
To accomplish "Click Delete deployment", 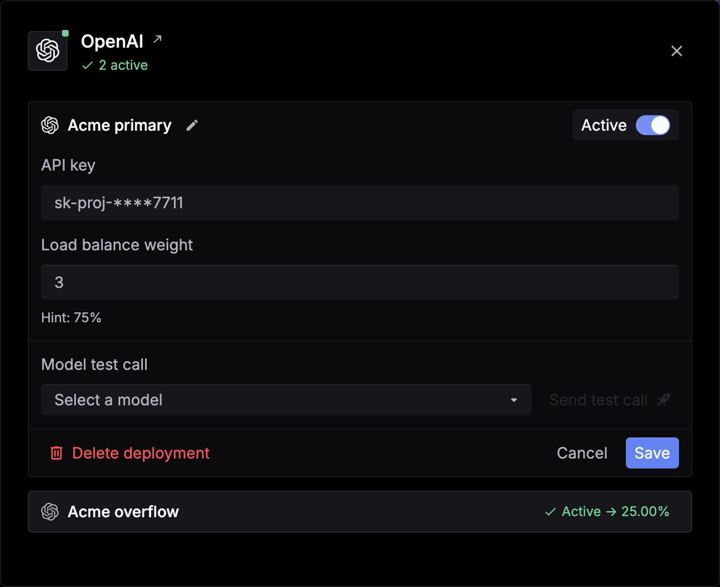I will (130, 453).
